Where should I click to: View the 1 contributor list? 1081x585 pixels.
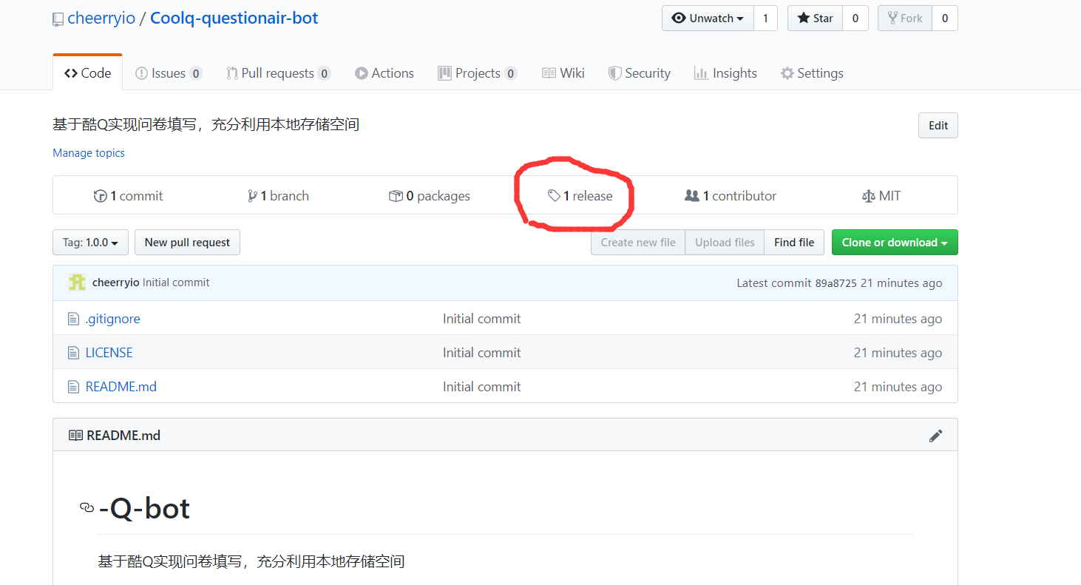tap(731, 196)
